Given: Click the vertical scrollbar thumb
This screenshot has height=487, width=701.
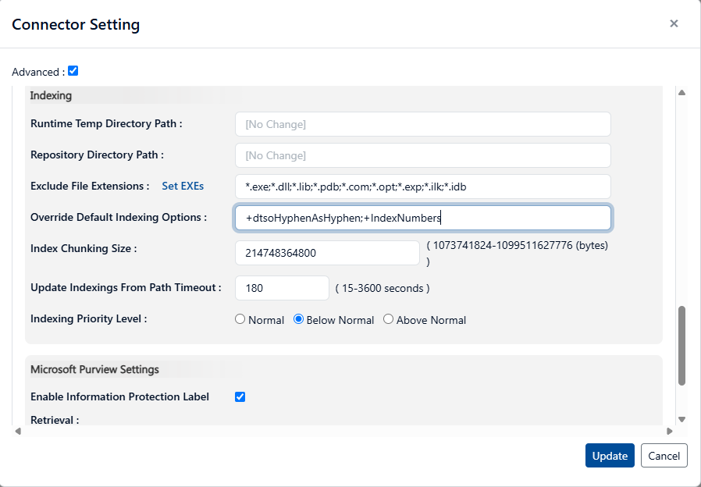Looking at the screenshot, I should (x=681, y=345).
